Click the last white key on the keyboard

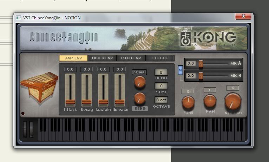click(x=243, y=136)
